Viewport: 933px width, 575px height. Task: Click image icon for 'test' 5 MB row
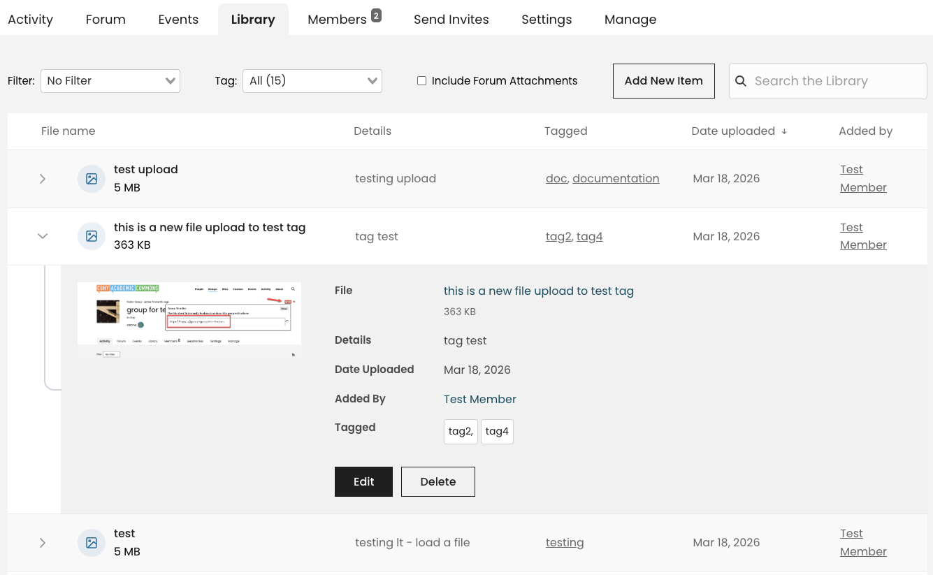click(x=92, y=543)
